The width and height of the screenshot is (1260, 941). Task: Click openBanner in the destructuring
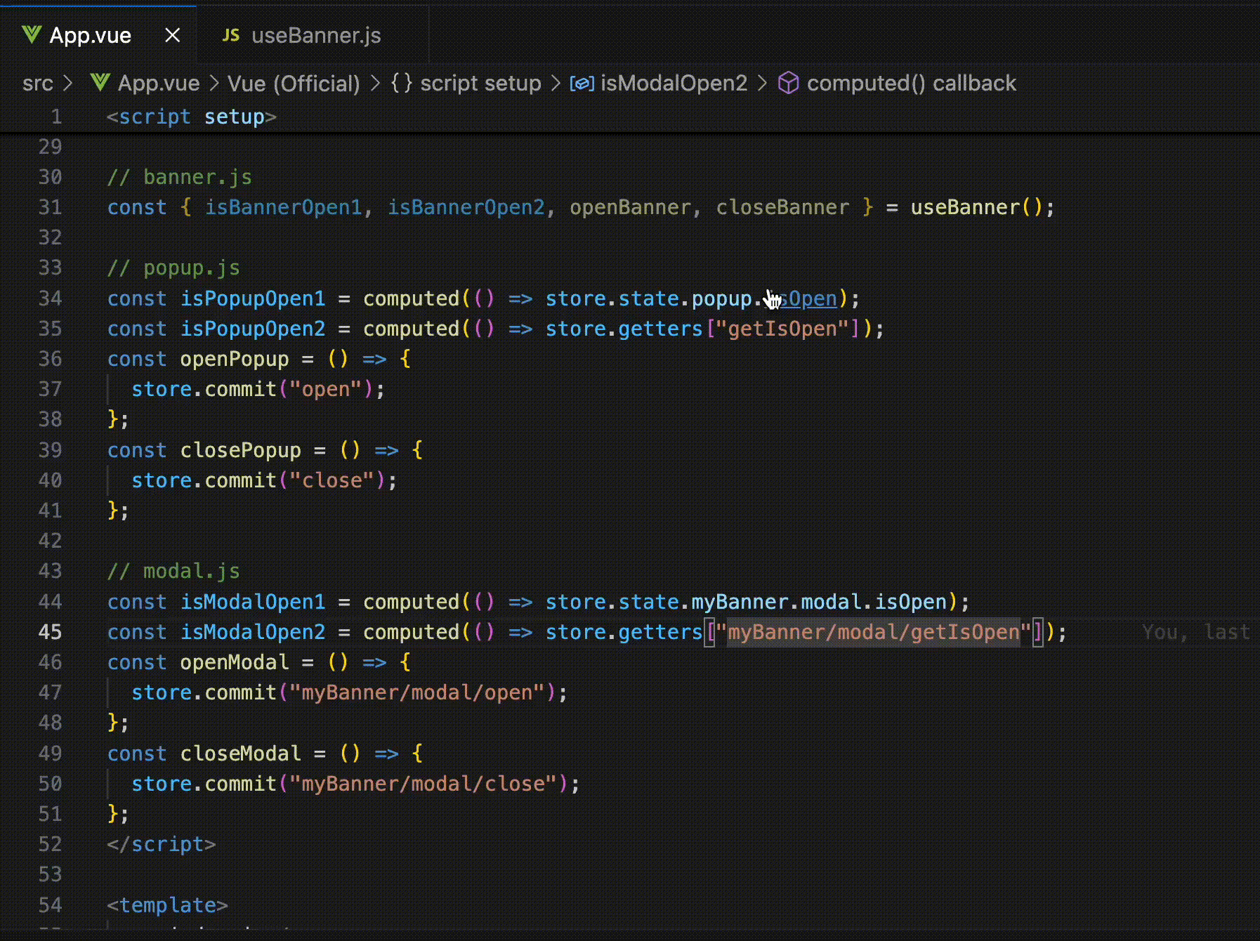click(x=630, y=207)
